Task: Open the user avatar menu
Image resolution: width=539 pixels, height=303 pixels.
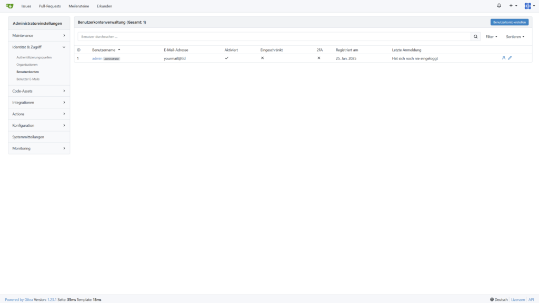Action: tap(529, 6)
